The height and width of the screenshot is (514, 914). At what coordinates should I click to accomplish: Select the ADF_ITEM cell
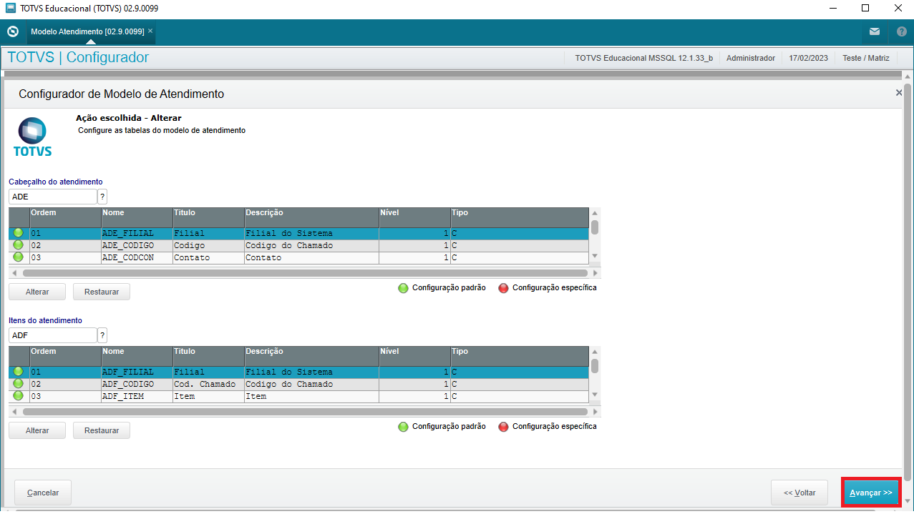(137, 396)
